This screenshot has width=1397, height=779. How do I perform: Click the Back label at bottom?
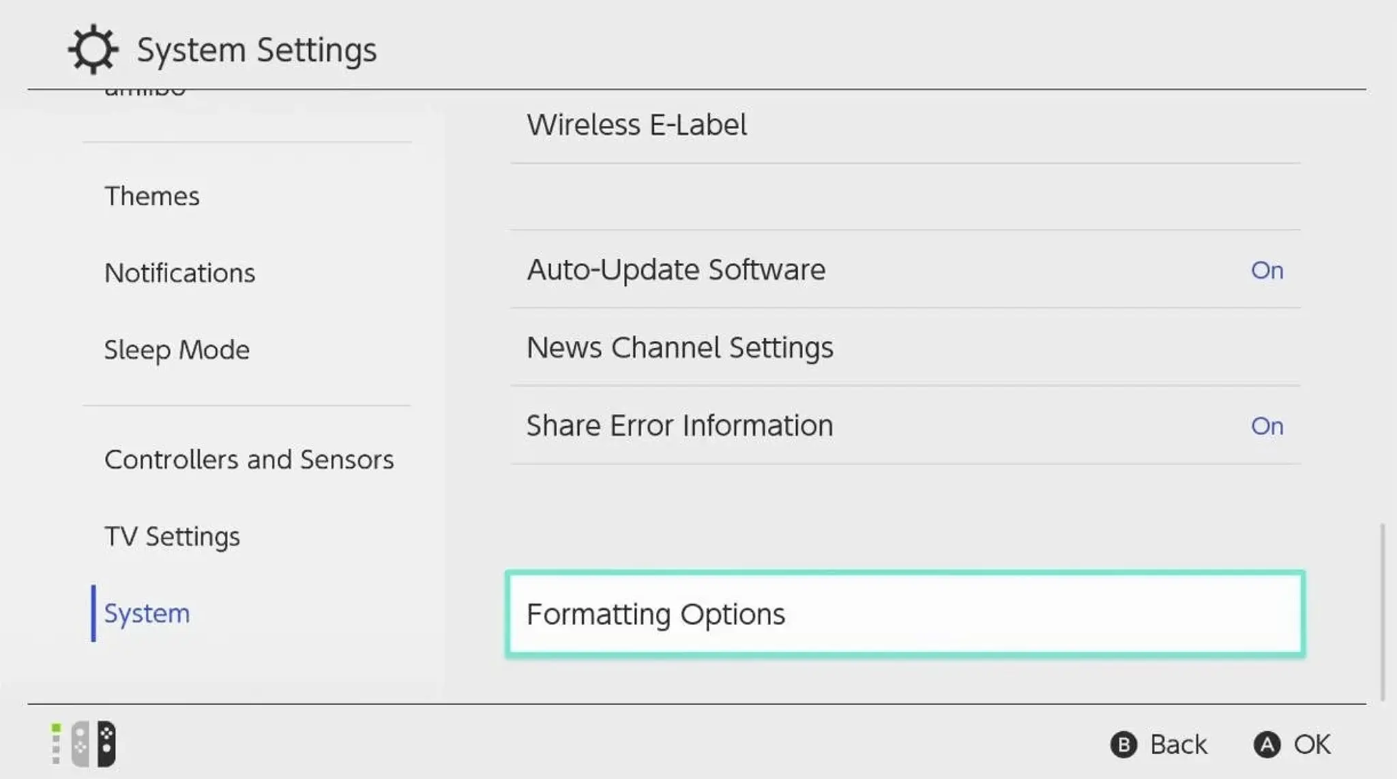point(1178,744)
